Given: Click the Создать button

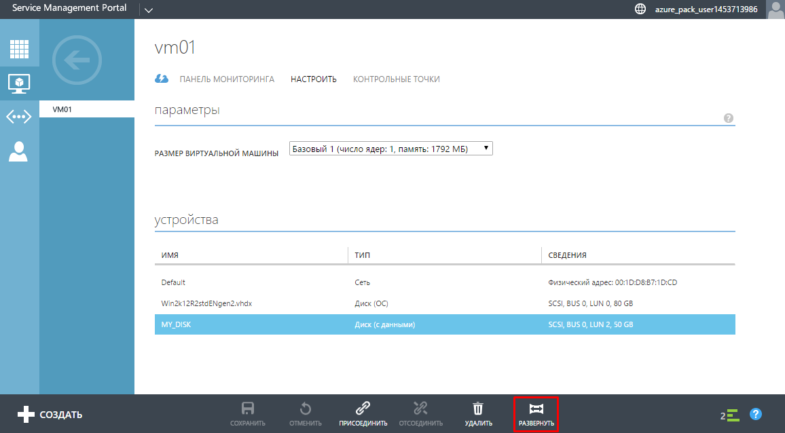Looking at the screenshot, I should point(50,414).
